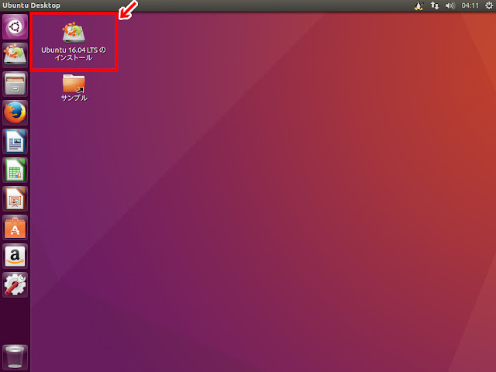Open the Trash in the launcher
496x372 pixels.
coord(15,357)
